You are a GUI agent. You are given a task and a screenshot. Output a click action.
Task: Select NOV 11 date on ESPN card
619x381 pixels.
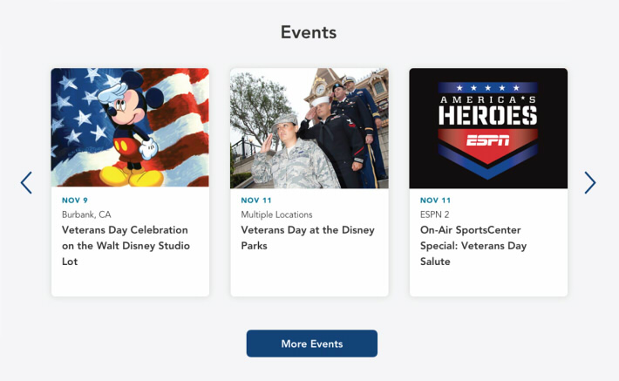tap(435, 201)
